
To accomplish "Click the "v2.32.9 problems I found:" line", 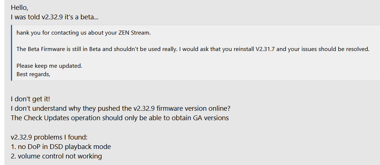I will point(49,137).
